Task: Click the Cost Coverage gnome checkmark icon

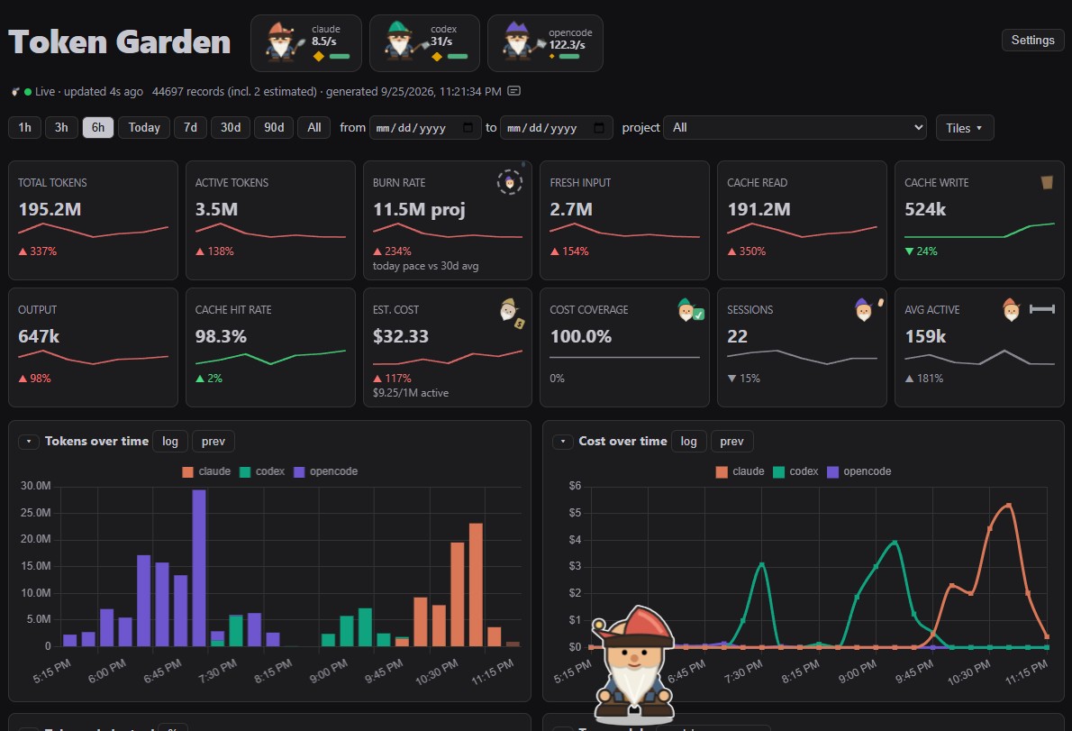Action: [691, 310]
